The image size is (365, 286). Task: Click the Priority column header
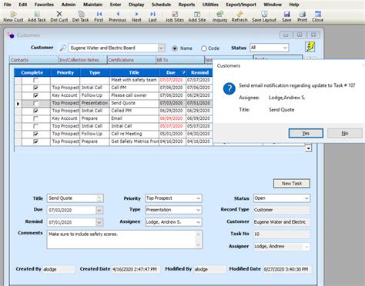[x=65, y=72]
